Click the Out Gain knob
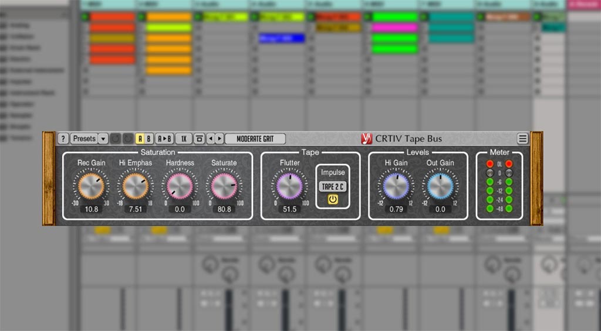 440,186
